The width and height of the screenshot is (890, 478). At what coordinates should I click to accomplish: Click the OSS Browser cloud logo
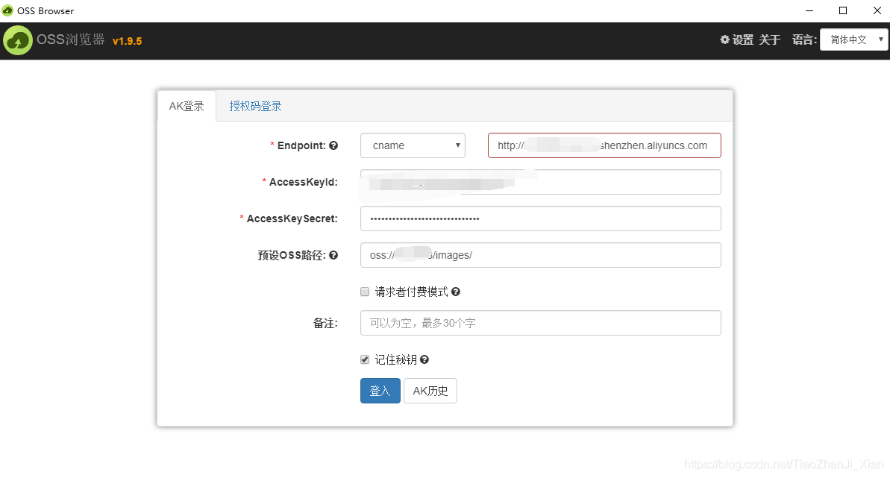pos(18,41)
